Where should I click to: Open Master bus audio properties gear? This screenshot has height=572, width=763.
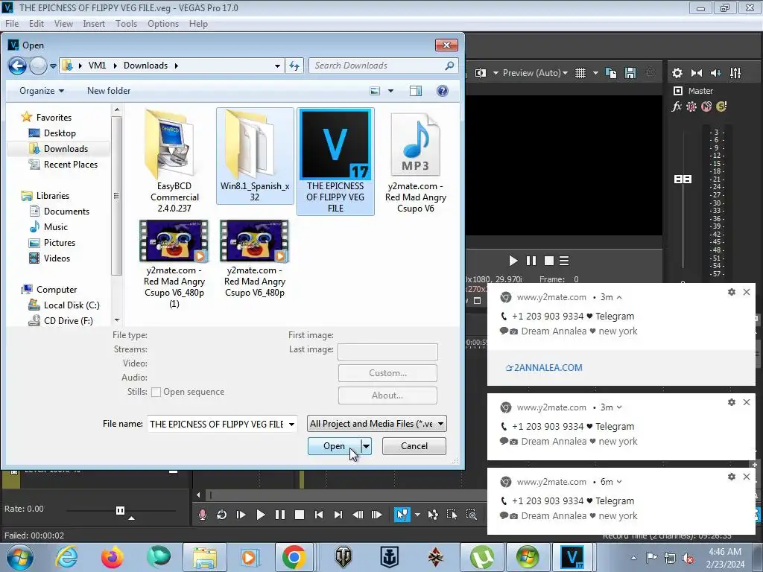677,73
